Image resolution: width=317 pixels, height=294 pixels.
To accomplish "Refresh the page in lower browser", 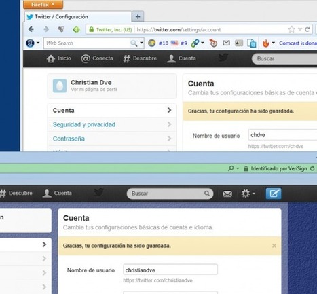I will tap(312, 168).
